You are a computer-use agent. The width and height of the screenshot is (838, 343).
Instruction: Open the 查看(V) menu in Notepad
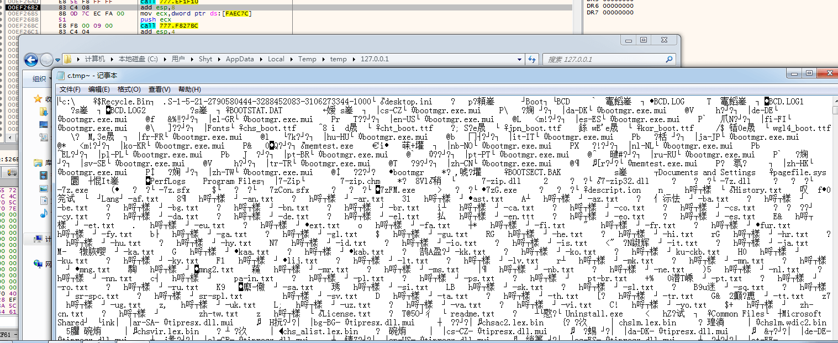pyautogui.click(x=159, y=89)
